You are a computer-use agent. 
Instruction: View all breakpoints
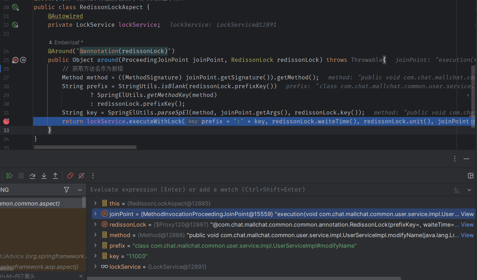point(70,176)
